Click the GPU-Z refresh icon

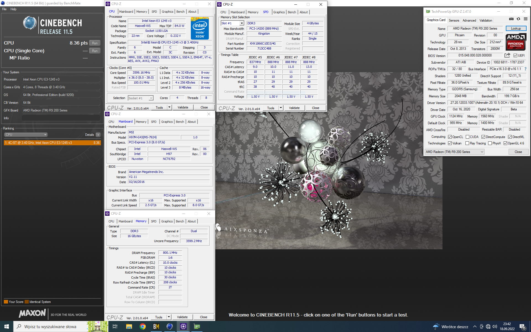click(x=519, y=19)
